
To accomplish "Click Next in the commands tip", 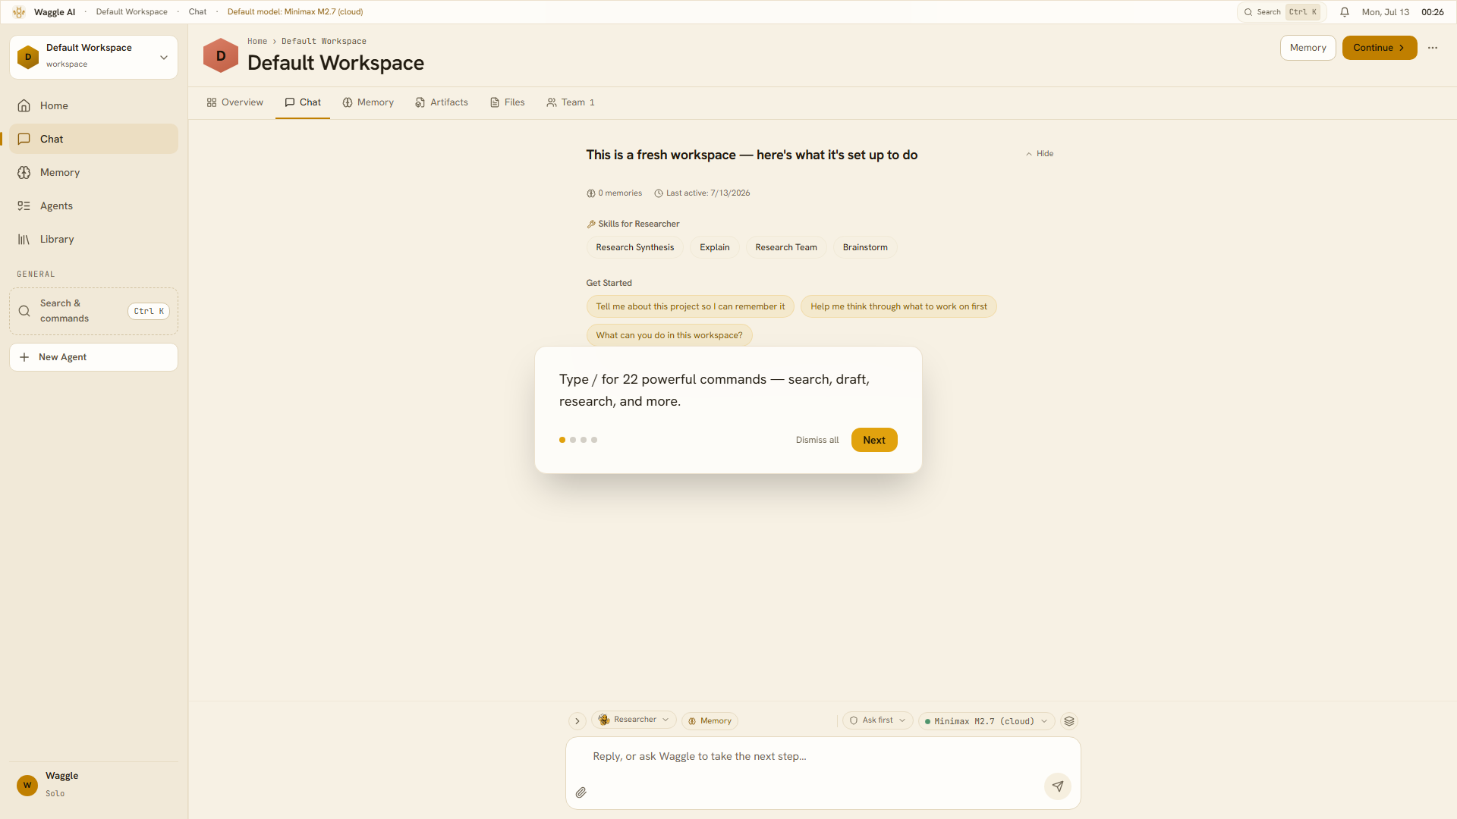I will pos(874,440).
